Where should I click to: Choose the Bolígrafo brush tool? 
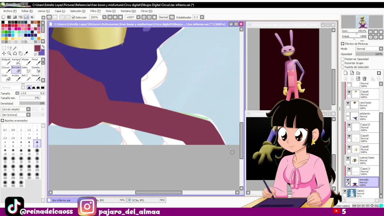pyautogui.click(x=6, y=61)
